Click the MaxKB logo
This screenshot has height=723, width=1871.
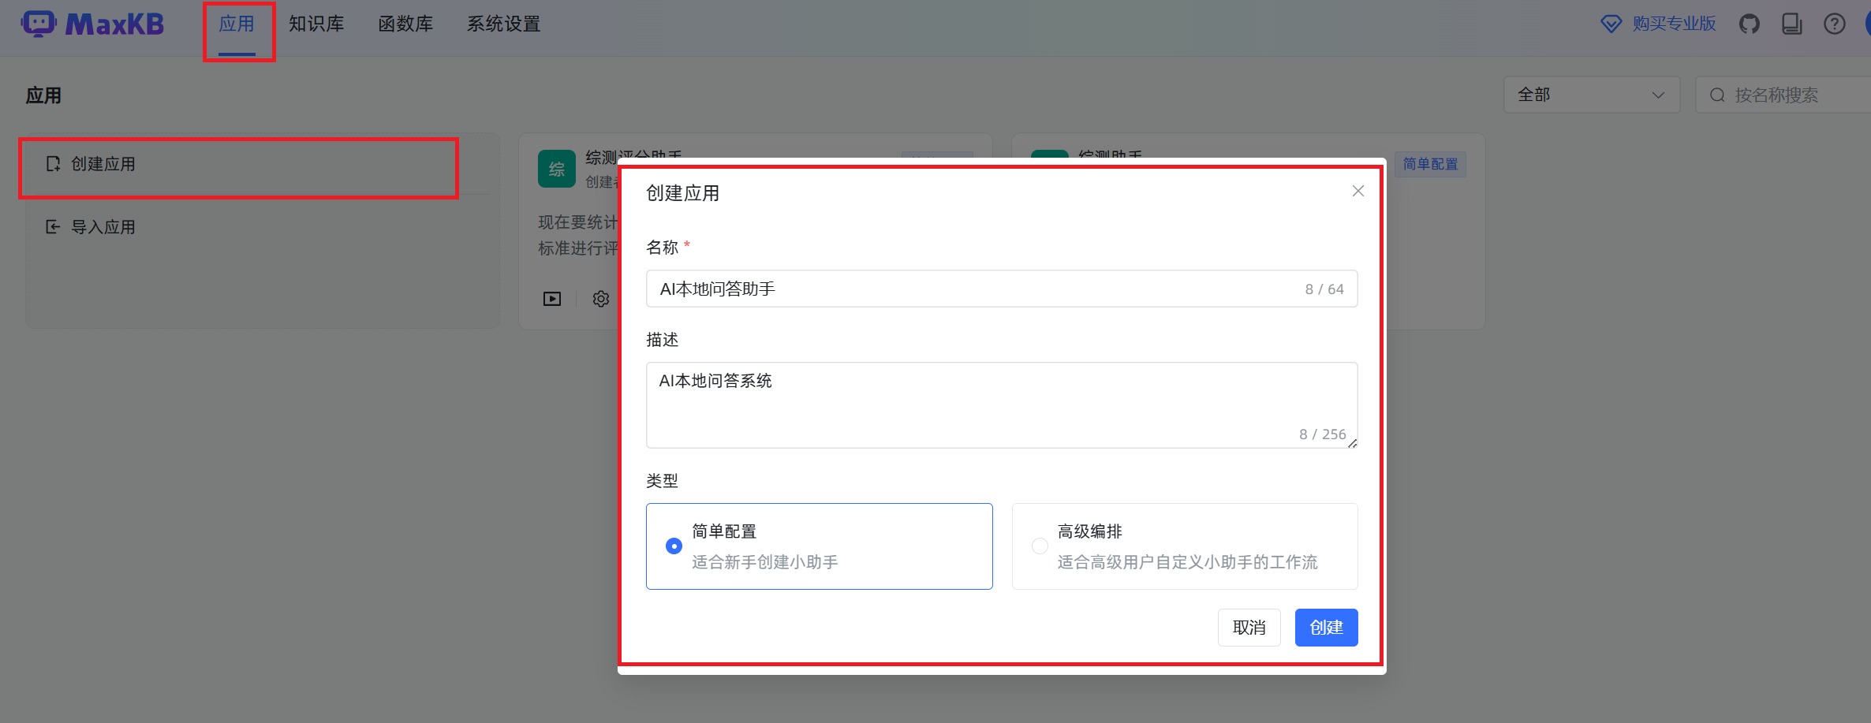91,24
